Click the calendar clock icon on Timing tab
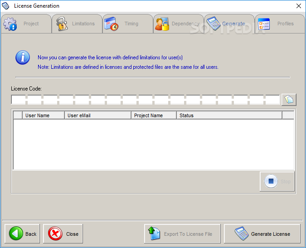Viewport: 306px width, 248px height. click(111, 24)
